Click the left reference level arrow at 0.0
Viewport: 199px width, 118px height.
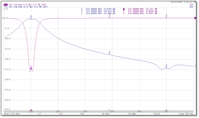tap(3, 18)
